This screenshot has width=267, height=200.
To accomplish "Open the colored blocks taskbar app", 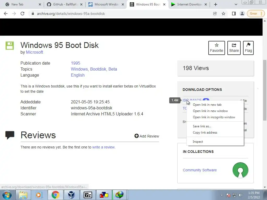I will click(104, 195).
